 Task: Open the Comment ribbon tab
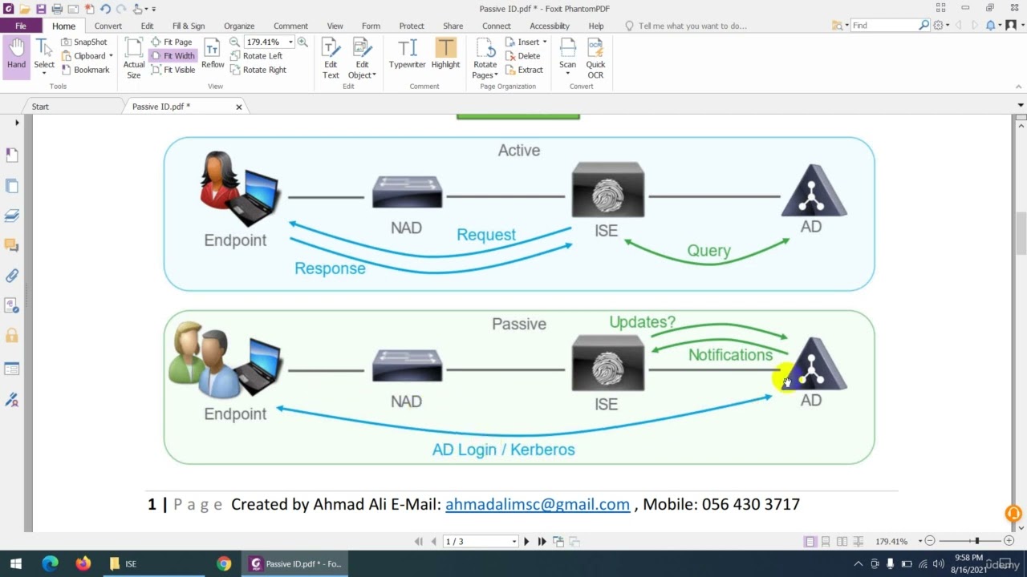(x=290, y=26)
